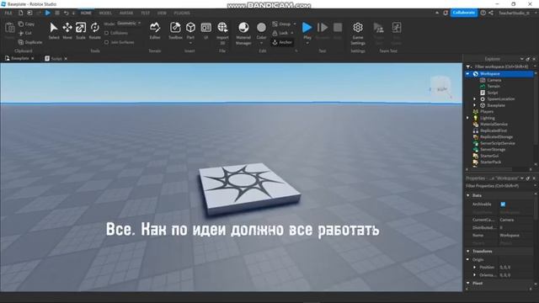
Task: Switch to the PLUGINS ribbon tab
Action: coord(182,13)
